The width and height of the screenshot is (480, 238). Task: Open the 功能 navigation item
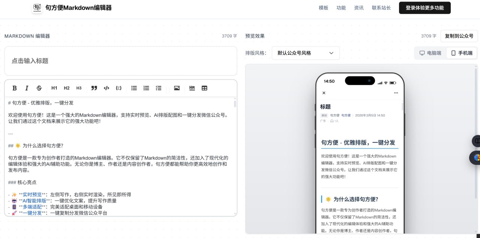[x=341, y=8]
